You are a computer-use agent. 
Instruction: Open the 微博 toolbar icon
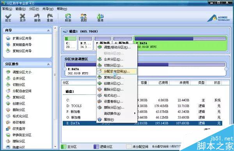(100, 18)
